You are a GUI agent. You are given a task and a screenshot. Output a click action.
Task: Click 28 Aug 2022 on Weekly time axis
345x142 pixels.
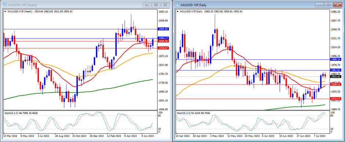point(63,136)
